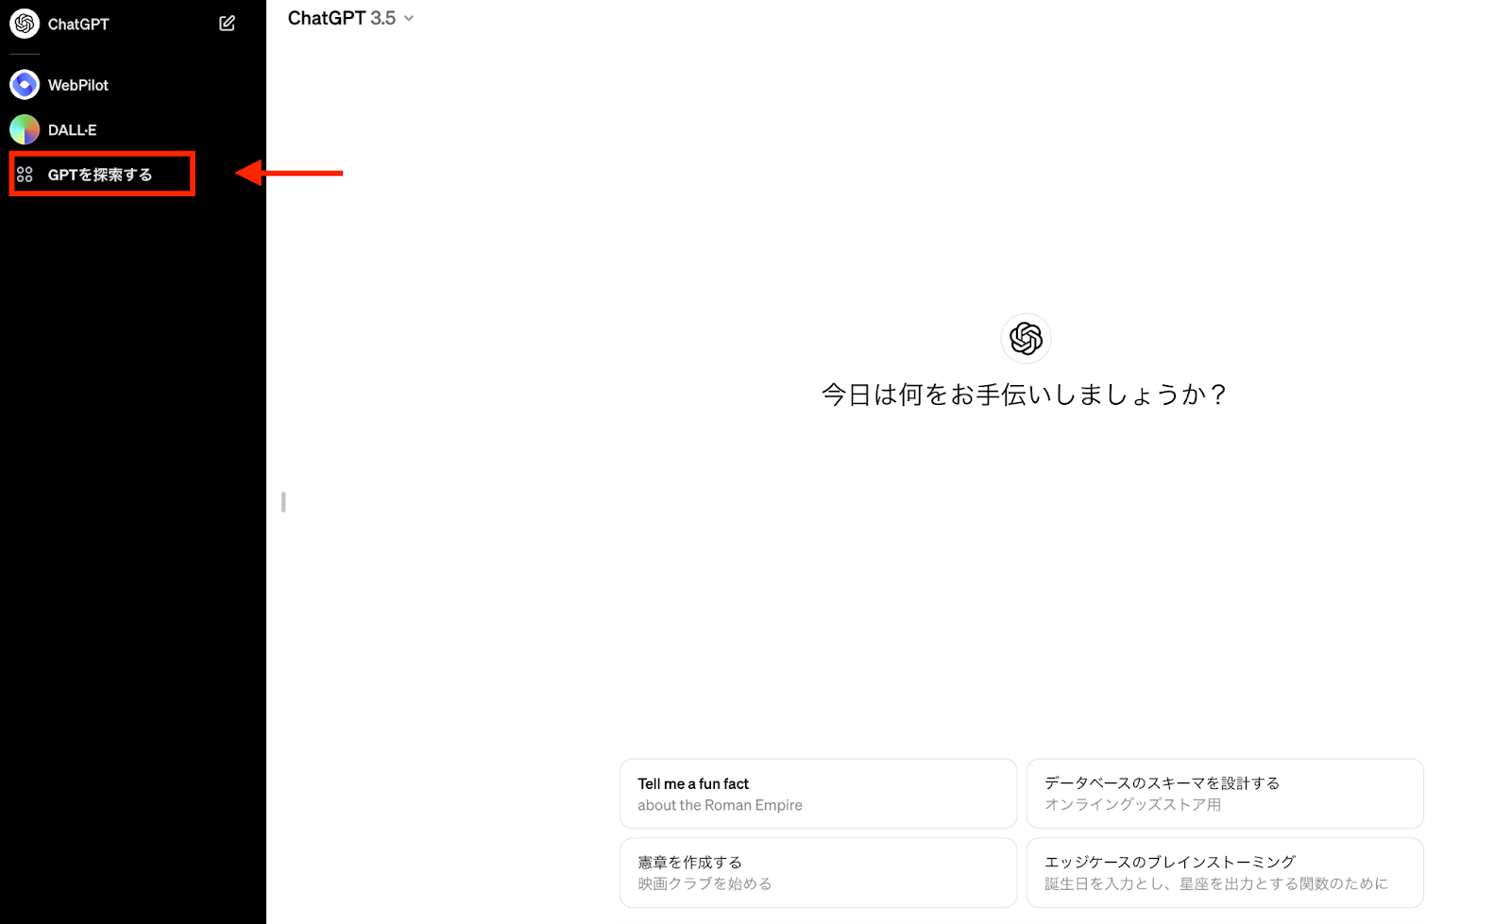The image size is (1511, 924).
Task: Open GPTを探索する in sidebar
Action: click(x=101, y=174)
